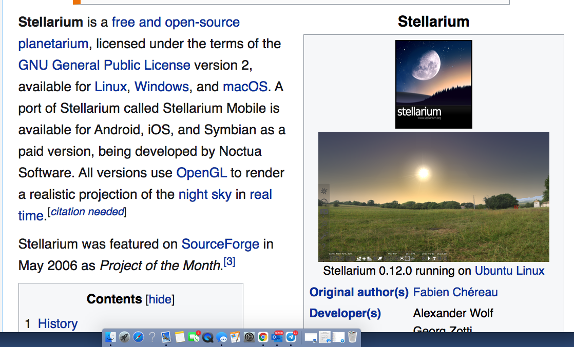
Task: Click the 'citation needed' superscript link
Action: click(x=87, y=212)
